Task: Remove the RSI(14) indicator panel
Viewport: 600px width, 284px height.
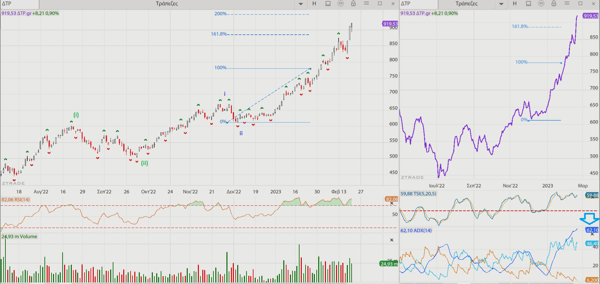Action: pos(392,203)
